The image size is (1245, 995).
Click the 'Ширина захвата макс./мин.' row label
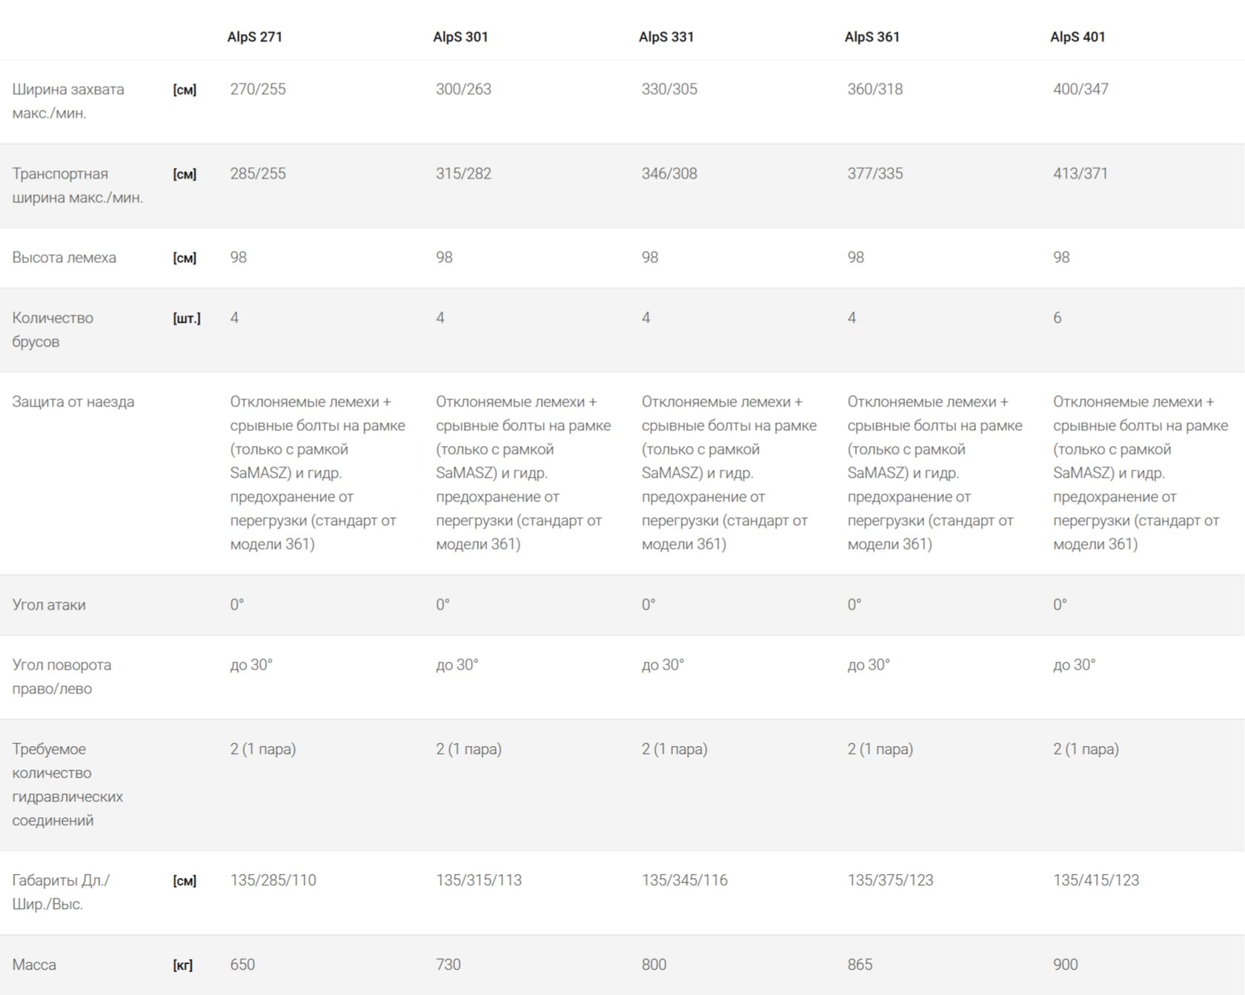68,101
